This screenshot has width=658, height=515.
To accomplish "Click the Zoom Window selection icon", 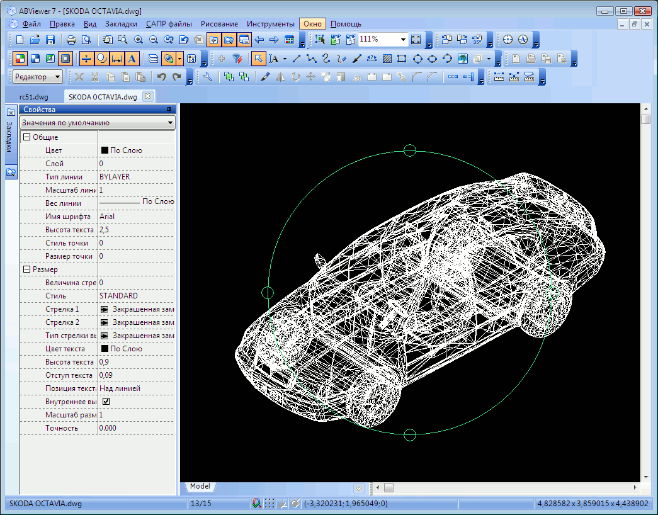I will [123, 40].
